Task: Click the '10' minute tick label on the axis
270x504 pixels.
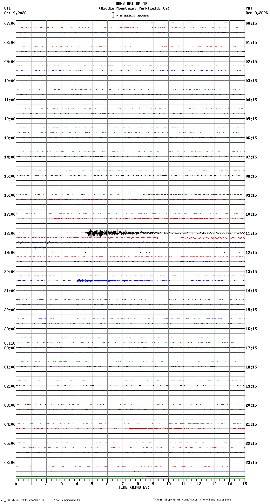Action: (168, 484)
